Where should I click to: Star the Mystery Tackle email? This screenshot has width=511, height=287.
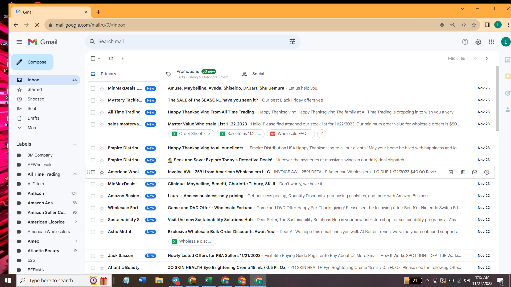pos(102,100)
